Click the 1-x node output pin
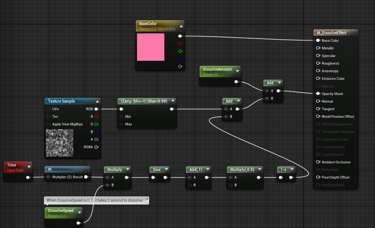Screen dimensions: 375x228 coord(291,177)
